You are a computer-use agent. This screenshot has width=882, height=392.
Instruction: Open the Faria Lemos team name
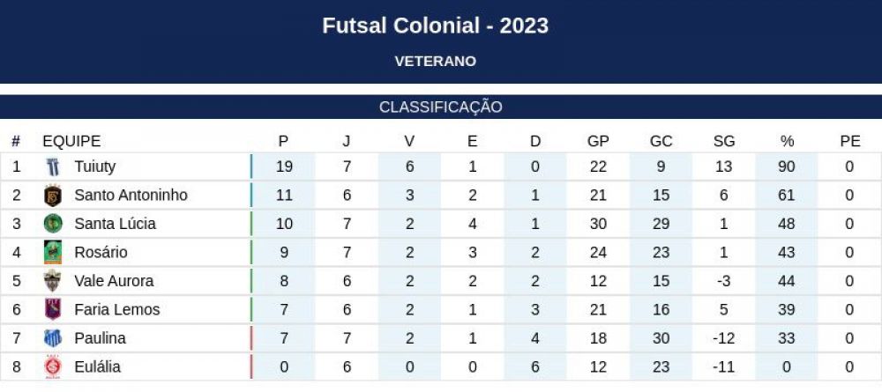pos(117,309)
